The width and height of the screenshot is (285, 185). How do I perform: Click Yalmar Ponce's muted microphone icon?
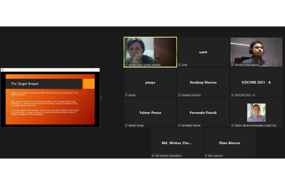(x=126, y=125)
